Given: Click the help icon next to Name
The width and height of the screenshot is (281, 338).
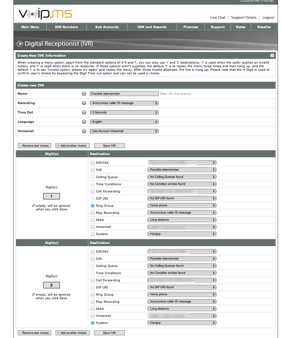Looking at the screenshot, I should (x=84, y=94).
